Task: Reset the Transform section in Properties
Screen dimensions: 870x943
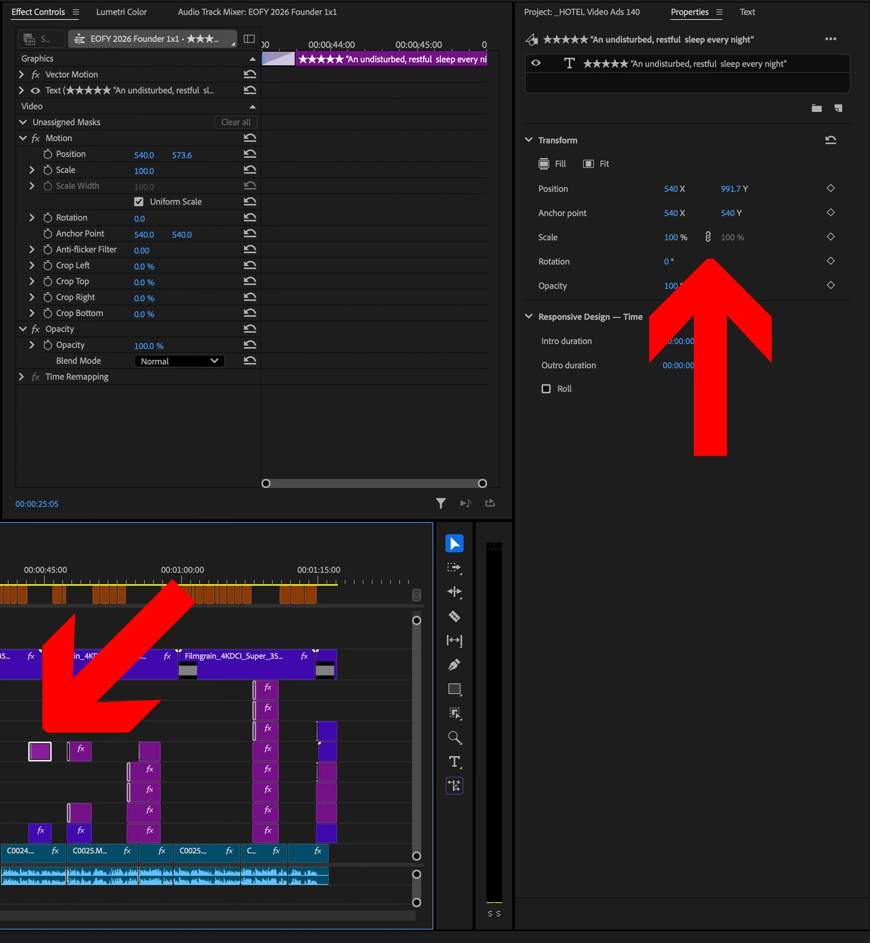Action: [830, 140]
